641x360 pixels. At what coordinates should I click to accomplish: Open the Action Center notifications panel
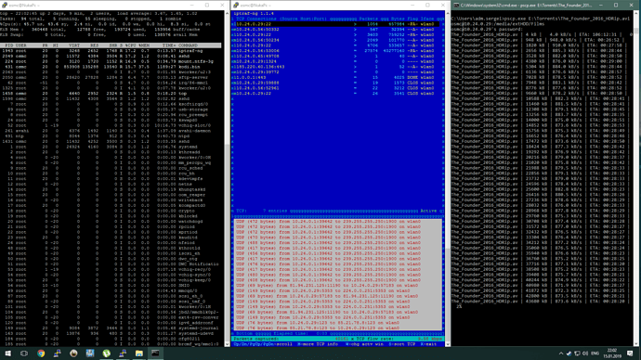630,354
